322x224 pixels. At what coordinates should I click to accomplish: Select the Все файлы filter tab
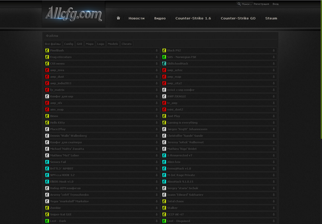(x=53, y=44)
